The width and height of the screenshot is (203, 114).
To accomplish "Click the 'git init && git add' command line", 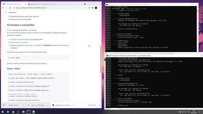I will (x=30, y=74).
